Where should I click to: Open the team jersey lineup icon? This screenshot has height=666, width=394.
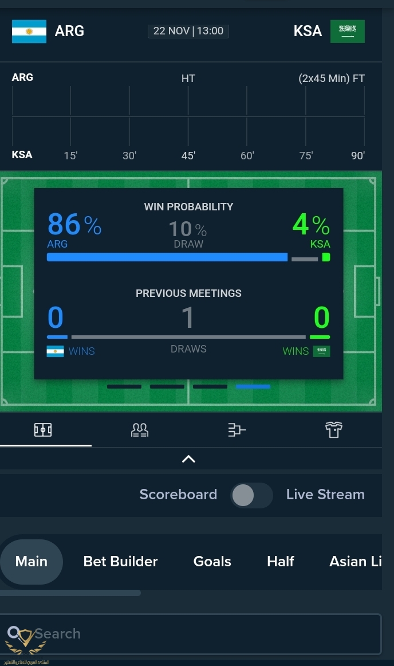[x=334, y=430]
